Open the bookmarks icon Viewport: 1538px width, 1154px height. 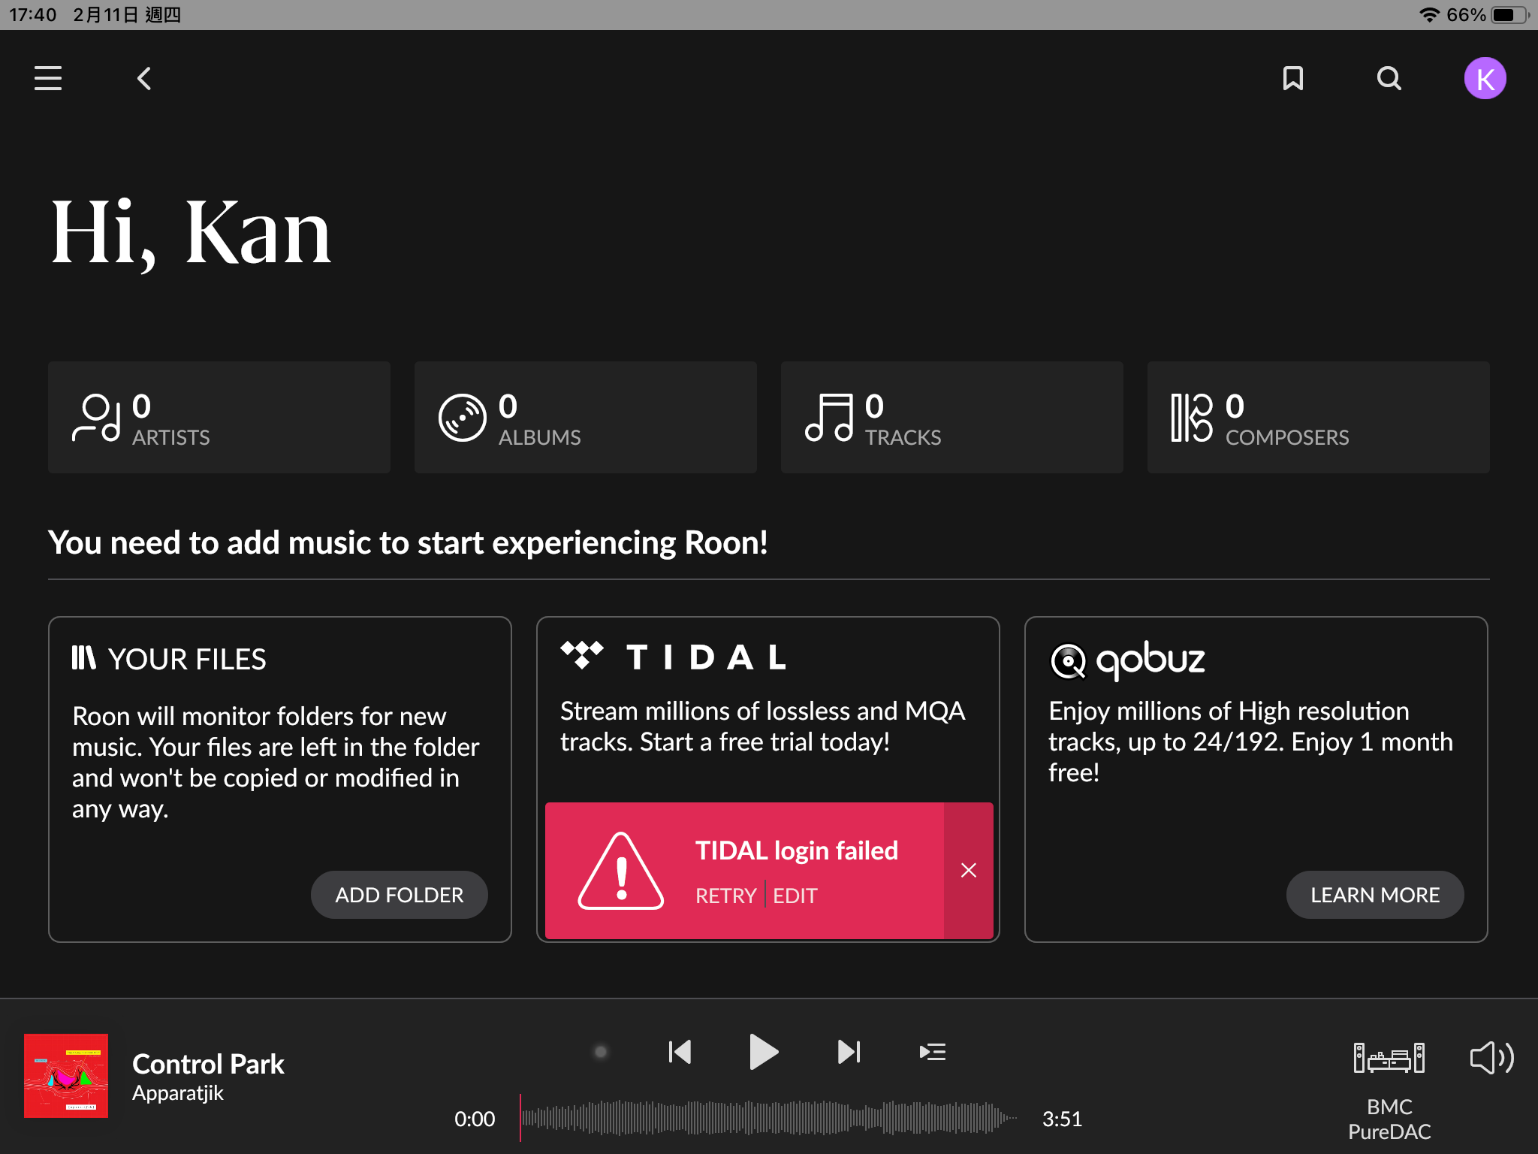(x=1292, y=78)
